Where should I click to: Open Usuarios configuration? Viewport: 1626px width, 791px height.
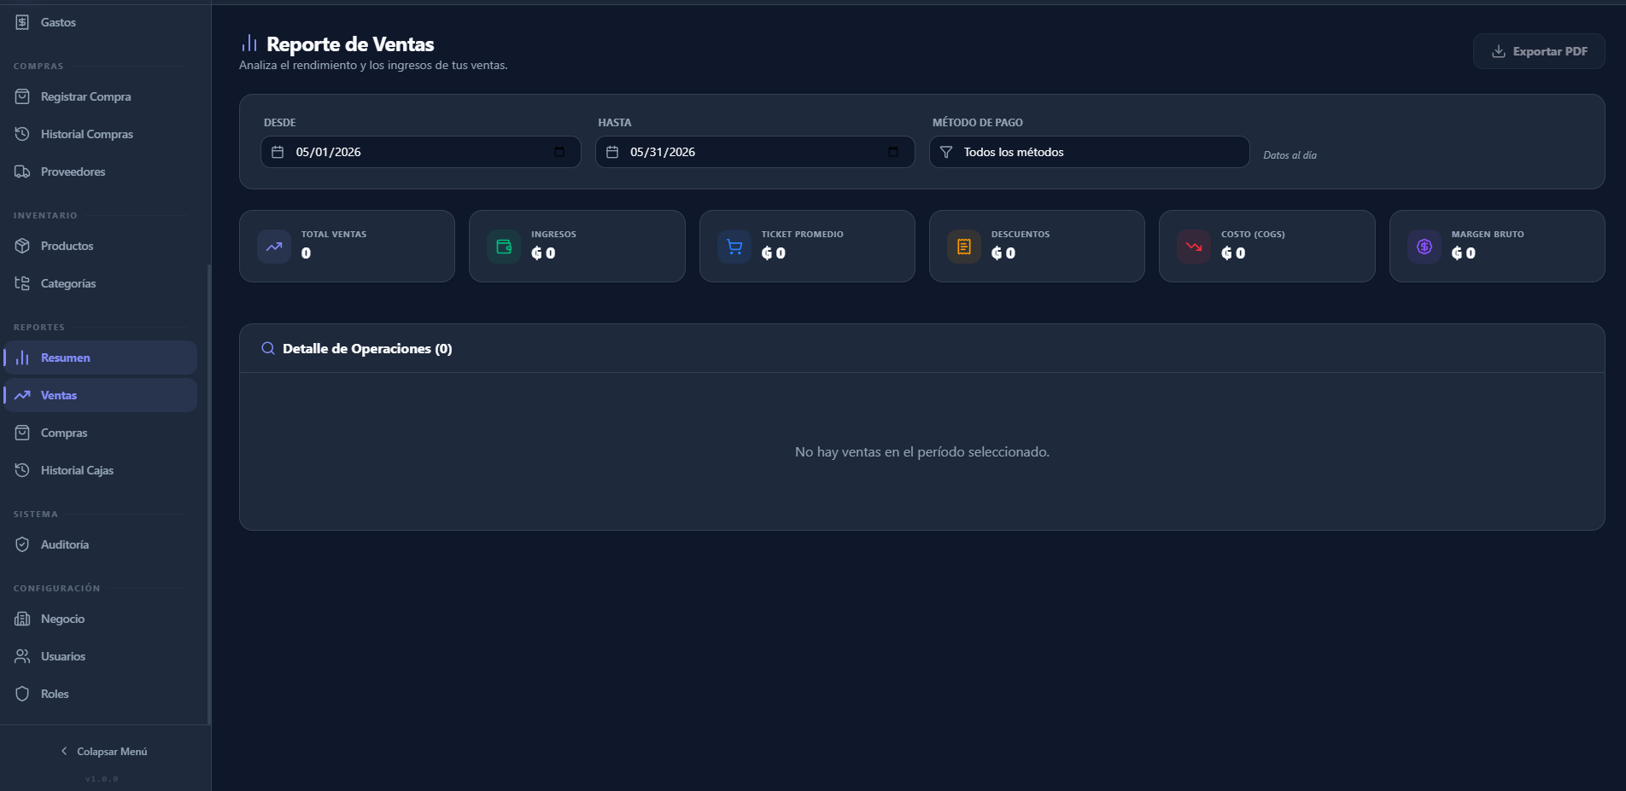pyautogui.click(x=101, y=656)
